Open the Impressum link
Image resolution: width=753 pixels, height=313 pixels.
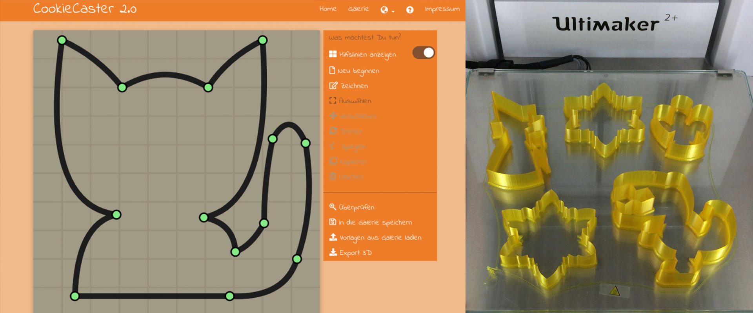tap(442, 9)
